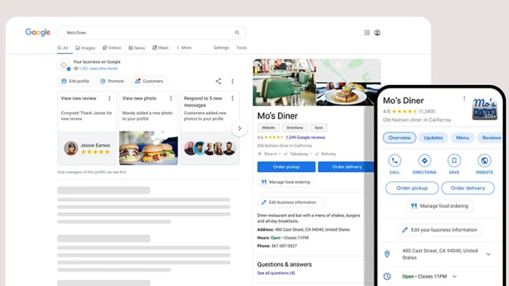This screenshot has height=286, width=509.
Task: Open the 1,321 views this month link
Action: click(x=98, y=69)
